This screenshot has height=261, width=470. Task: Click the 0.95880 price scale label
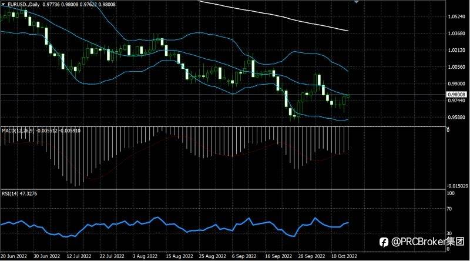(x=456, y=118)
